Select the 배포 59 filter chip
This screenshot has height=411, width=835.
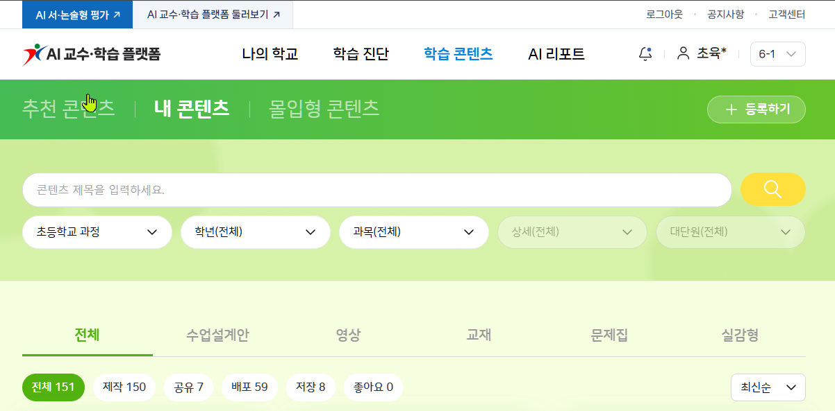click(249, 387)
